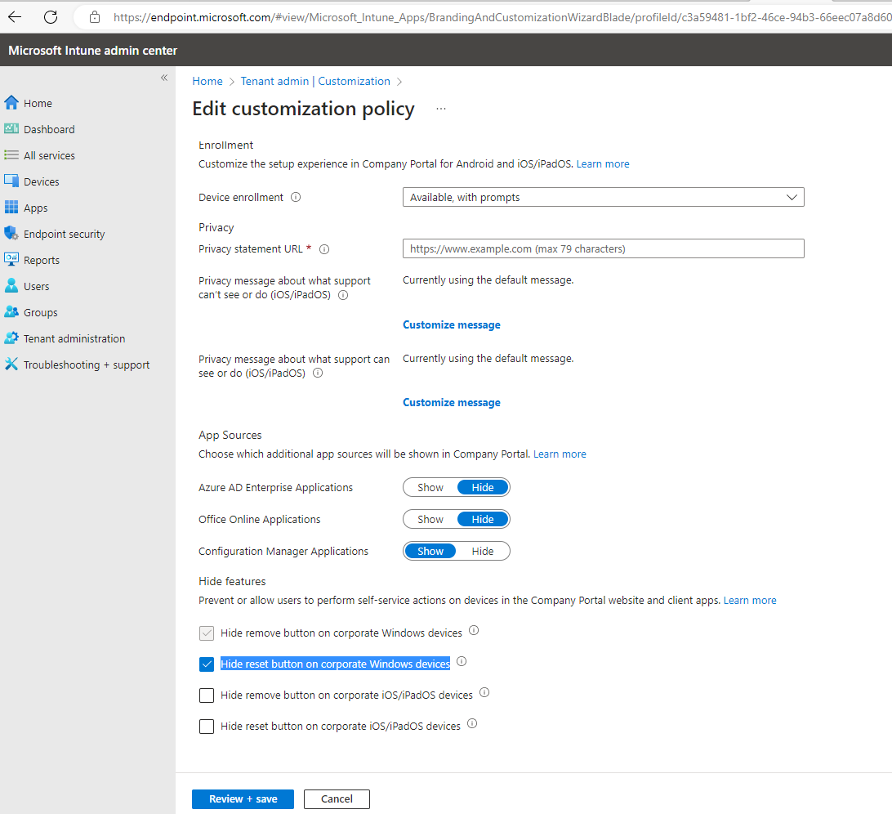This screenshot has height=814, width=892.
Task: Uncheck Hide reset button on corporate Windows devices
Action: pyautogui.click(x=207, y=664)
